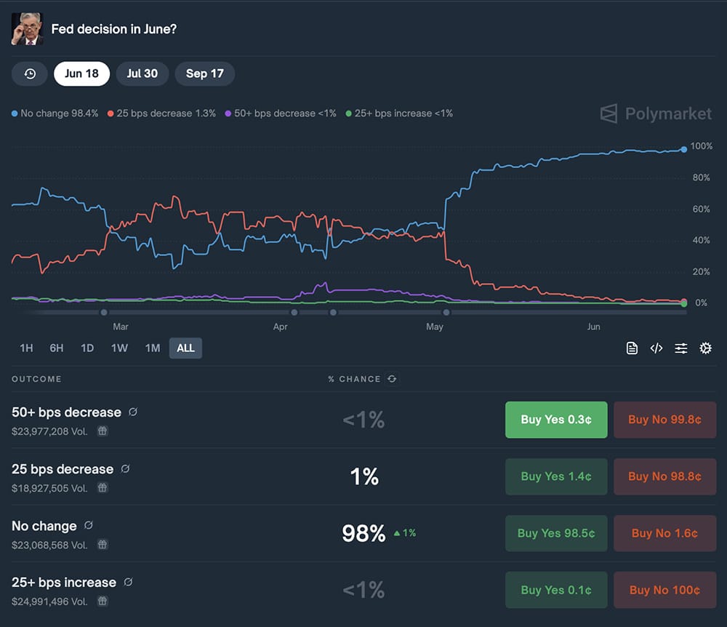Open rewards gift icon for 25+ bps increase

tap(103, 601)
